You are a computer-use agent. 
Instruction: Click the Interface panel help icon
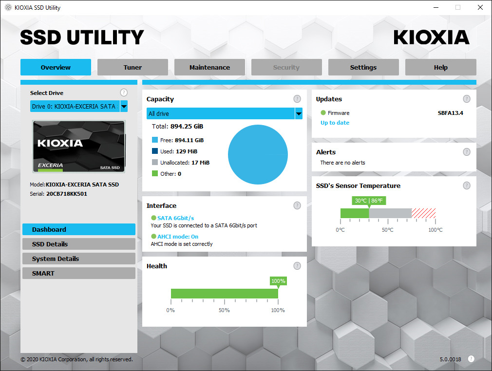297,205
